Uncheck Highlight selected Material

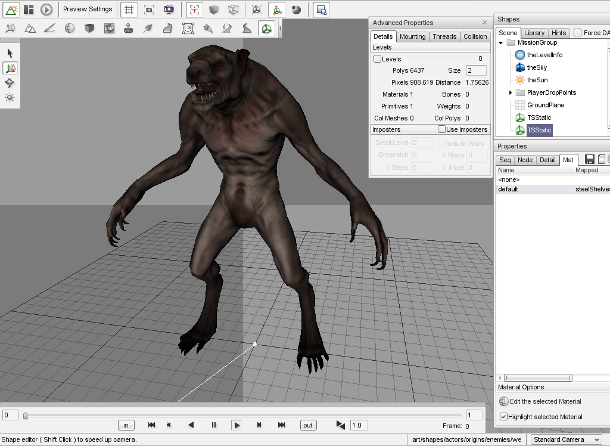[x=503, y=417]
